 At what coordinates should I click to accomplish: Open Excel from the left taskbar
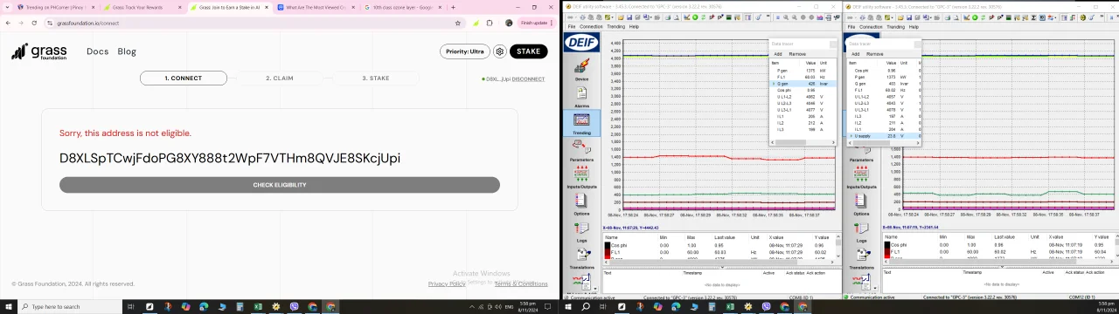pos(258,306)
